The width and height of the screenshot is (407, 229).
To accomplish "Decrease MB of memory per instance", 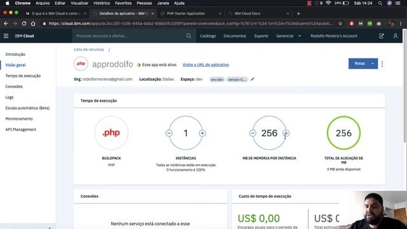I will tap(252, 133).
